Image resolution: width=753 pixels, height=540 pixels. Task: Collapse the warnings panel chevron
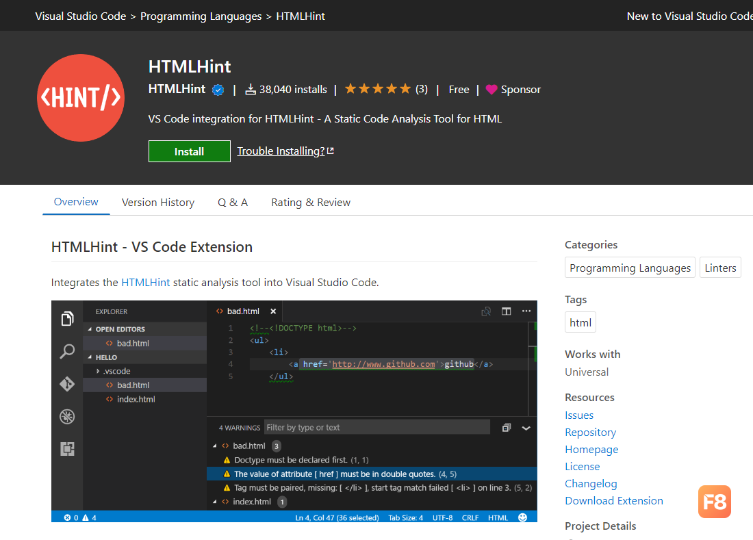526,428
